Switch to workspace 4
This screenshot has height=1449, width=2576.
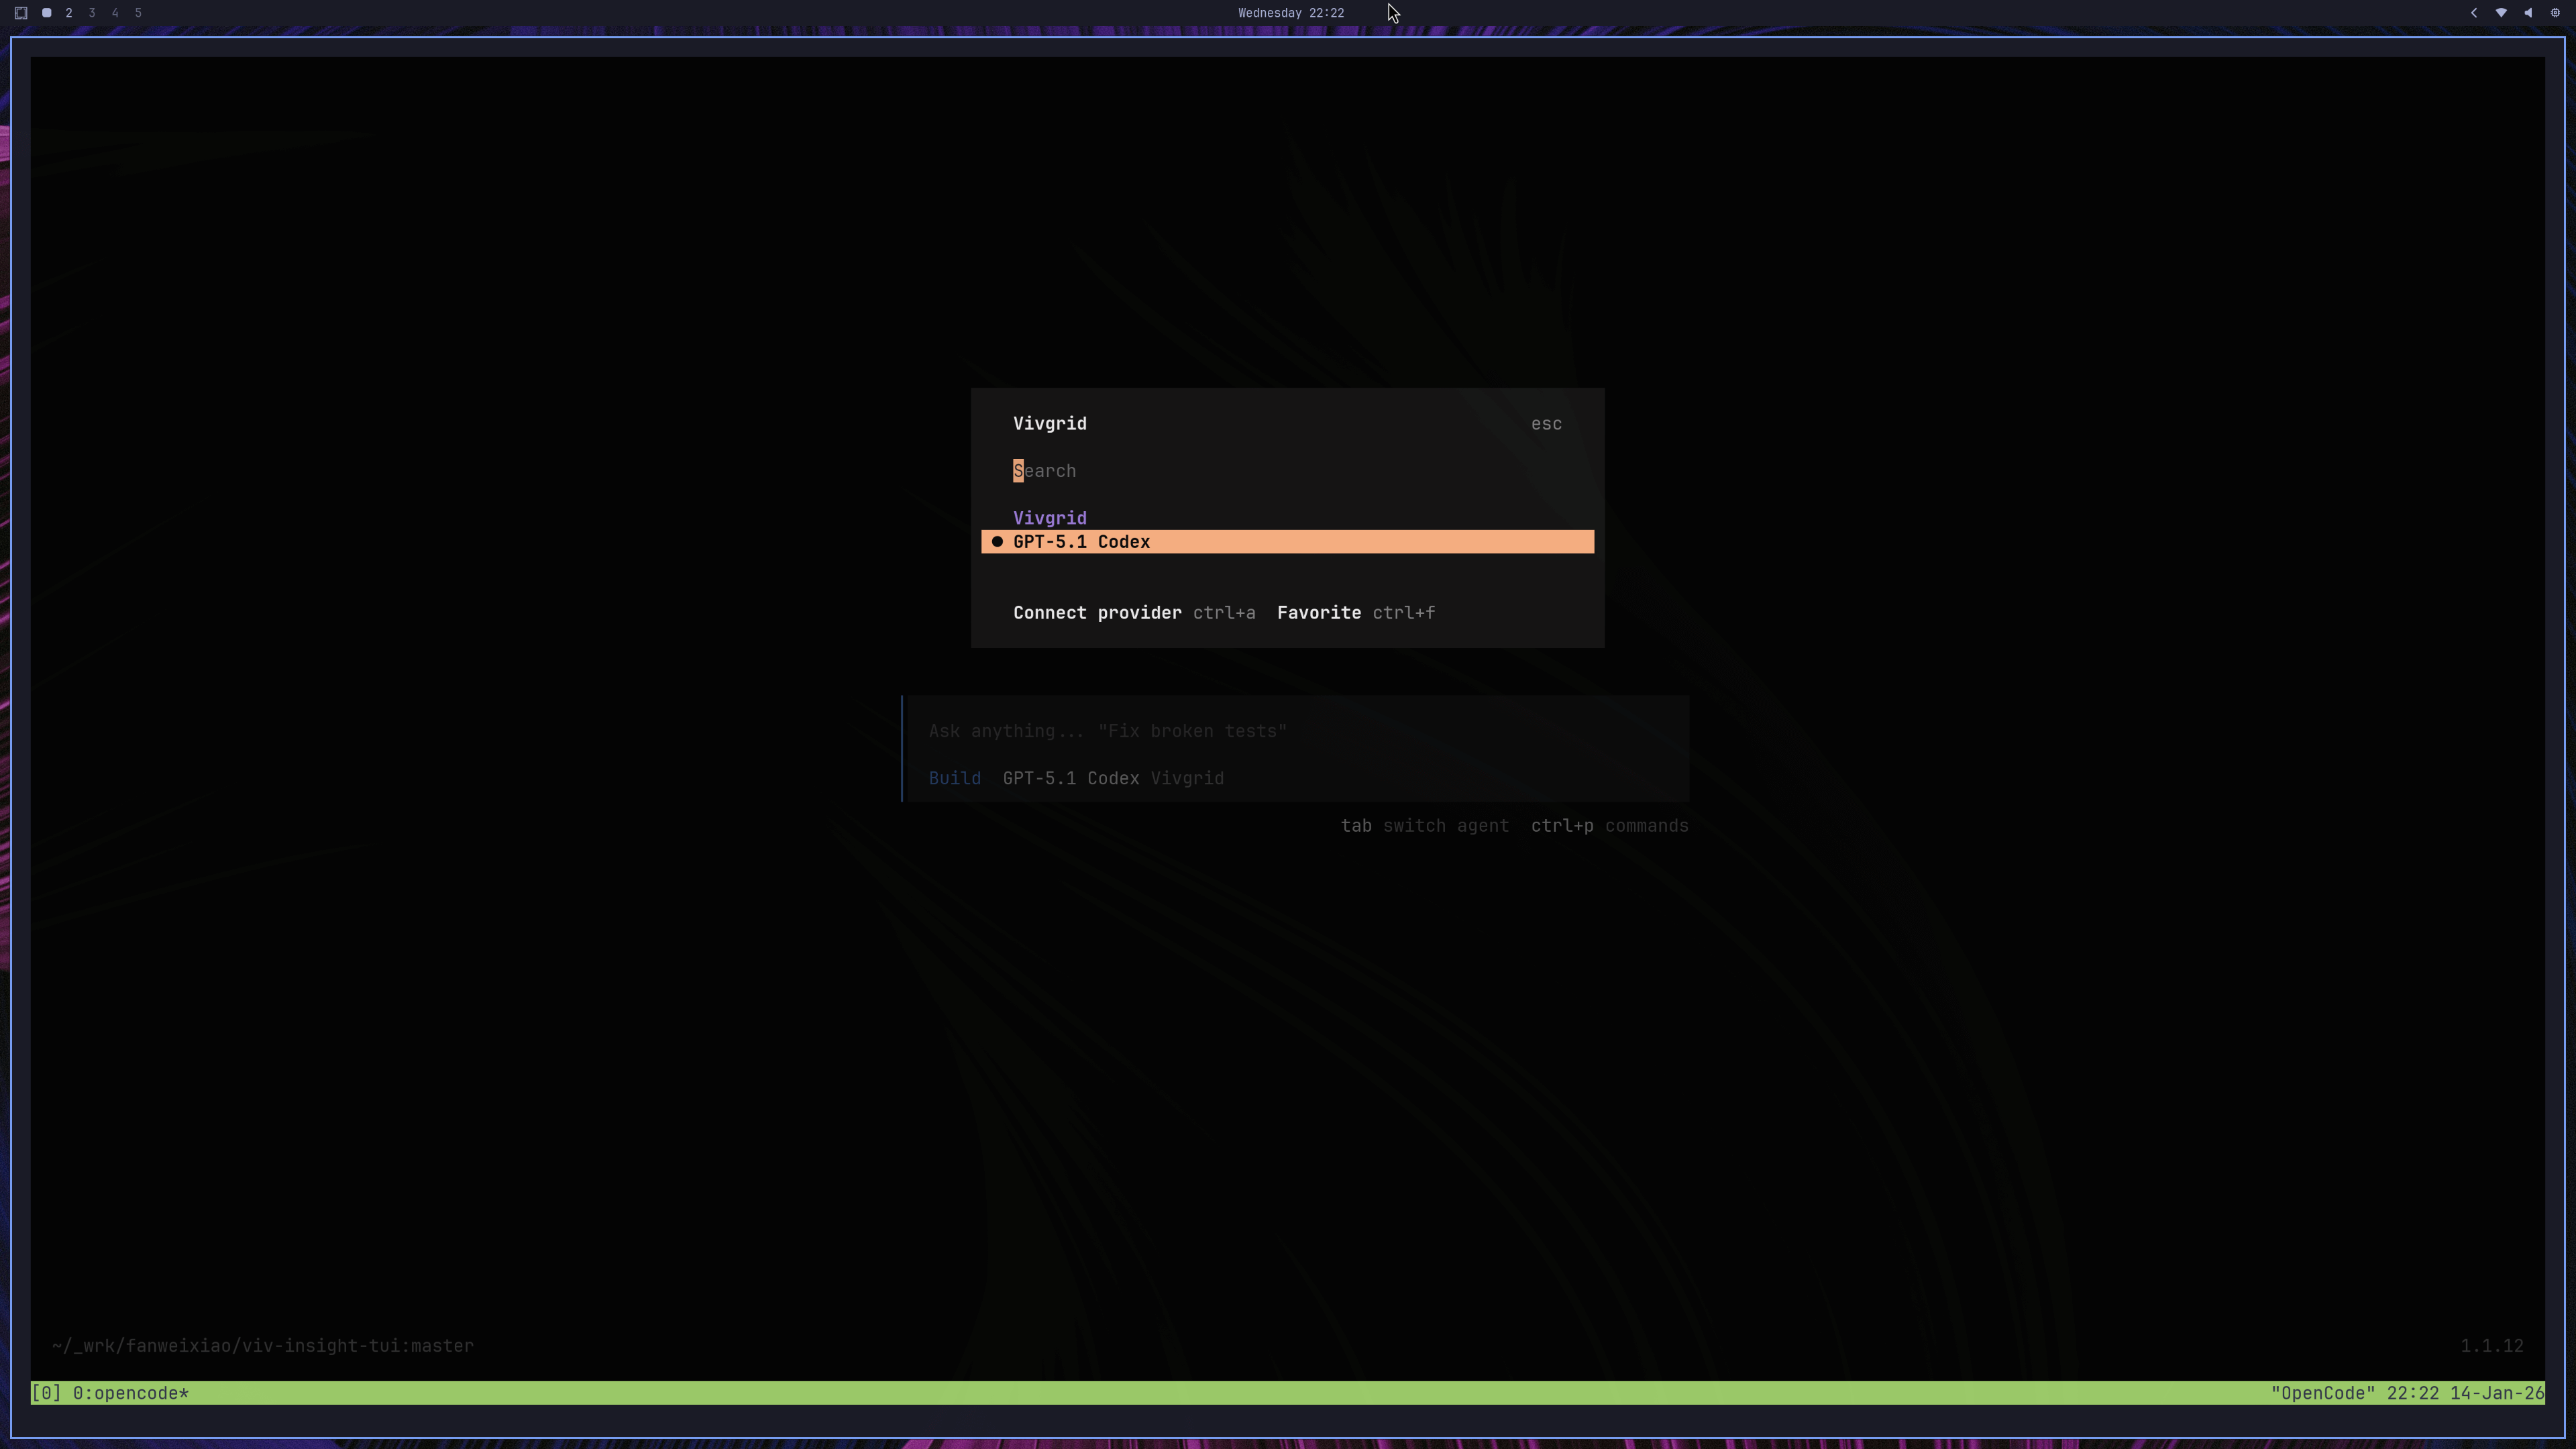pyautogui.click(x=115, y=13)
